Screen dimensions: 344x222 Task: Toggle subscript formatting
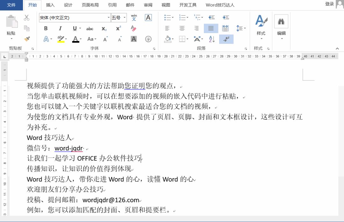[x=104, y=29]
